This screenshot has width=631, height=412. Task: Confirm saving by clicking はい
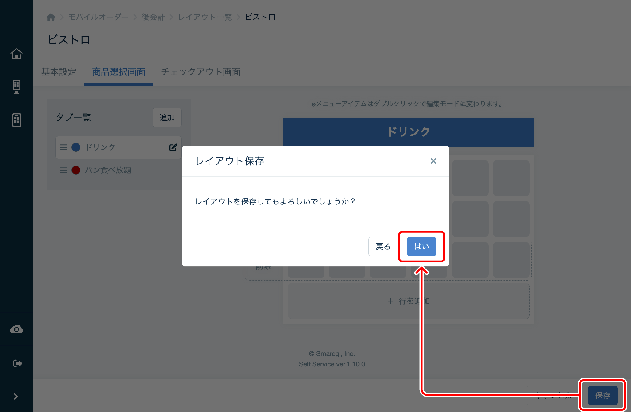[x=421, y=246]
